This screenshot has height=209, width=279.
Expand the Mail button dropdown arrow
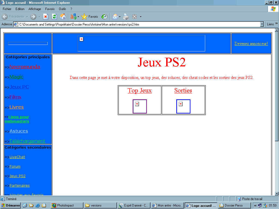[120, 17]
